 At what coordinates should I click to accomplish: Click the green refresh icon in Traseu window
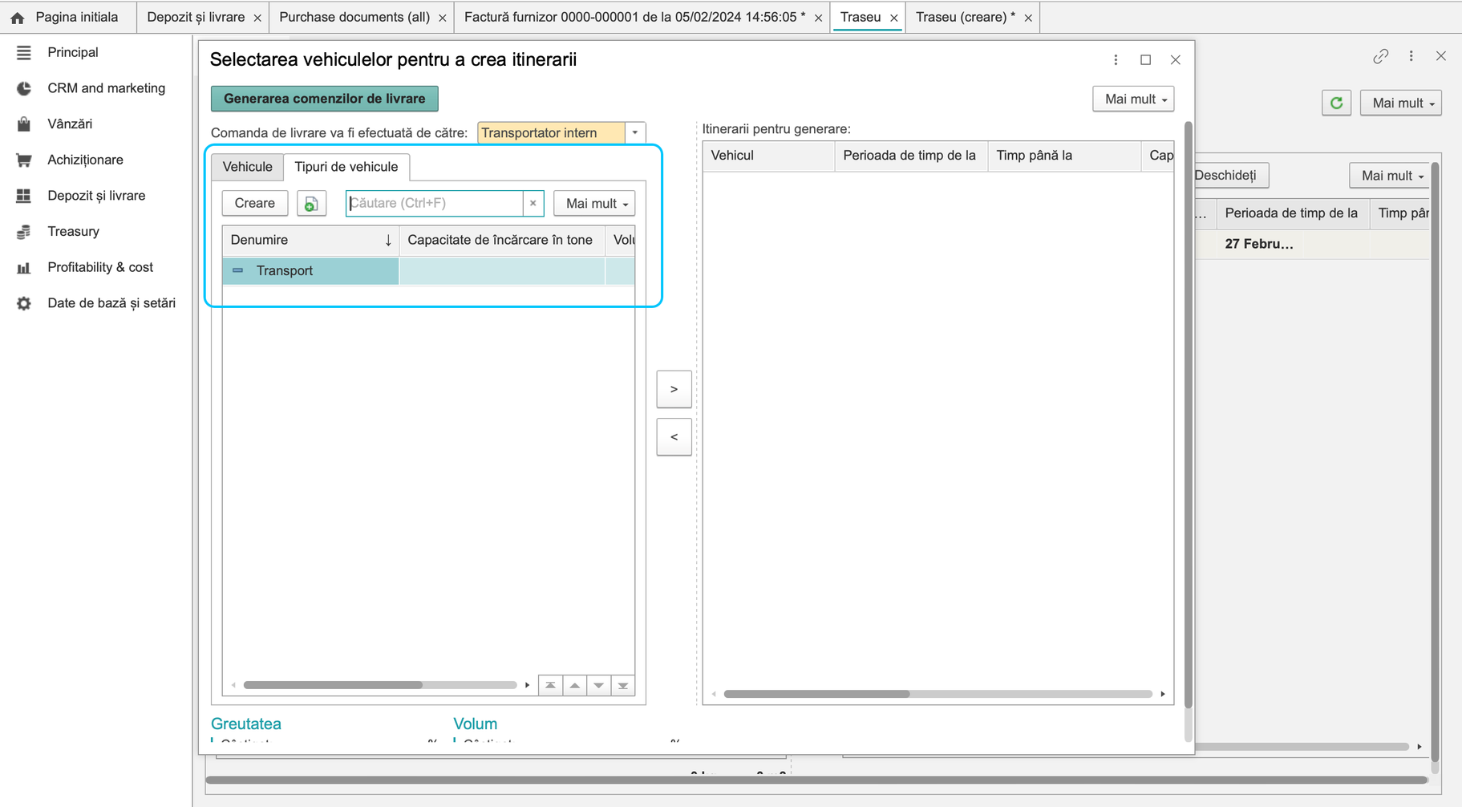[1336, 103]
